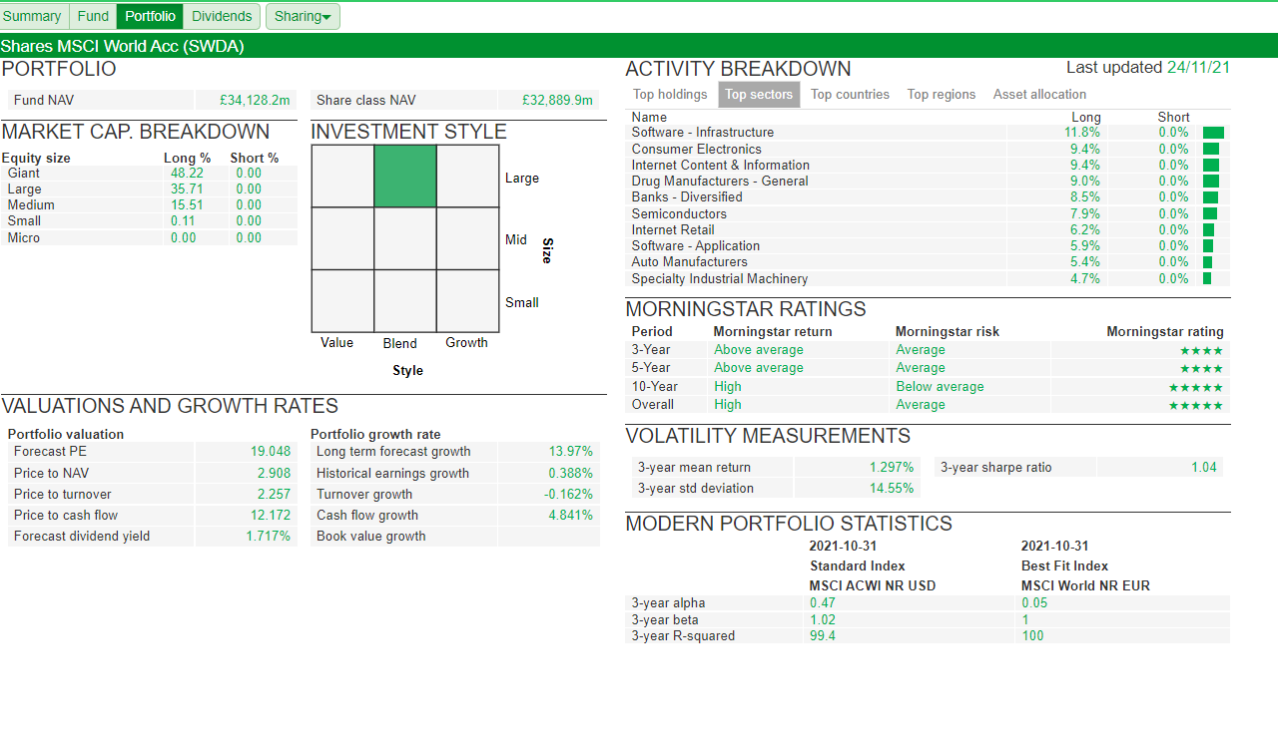This screenshot has height=752, width=1278.
Task: Show the Top holdings breakdown
Action: [x=670, y=95]
